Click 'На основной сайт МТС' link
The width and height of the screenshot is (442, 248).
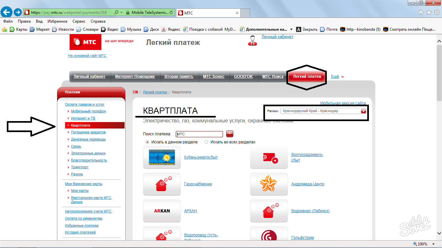click(x=87, y=56)
